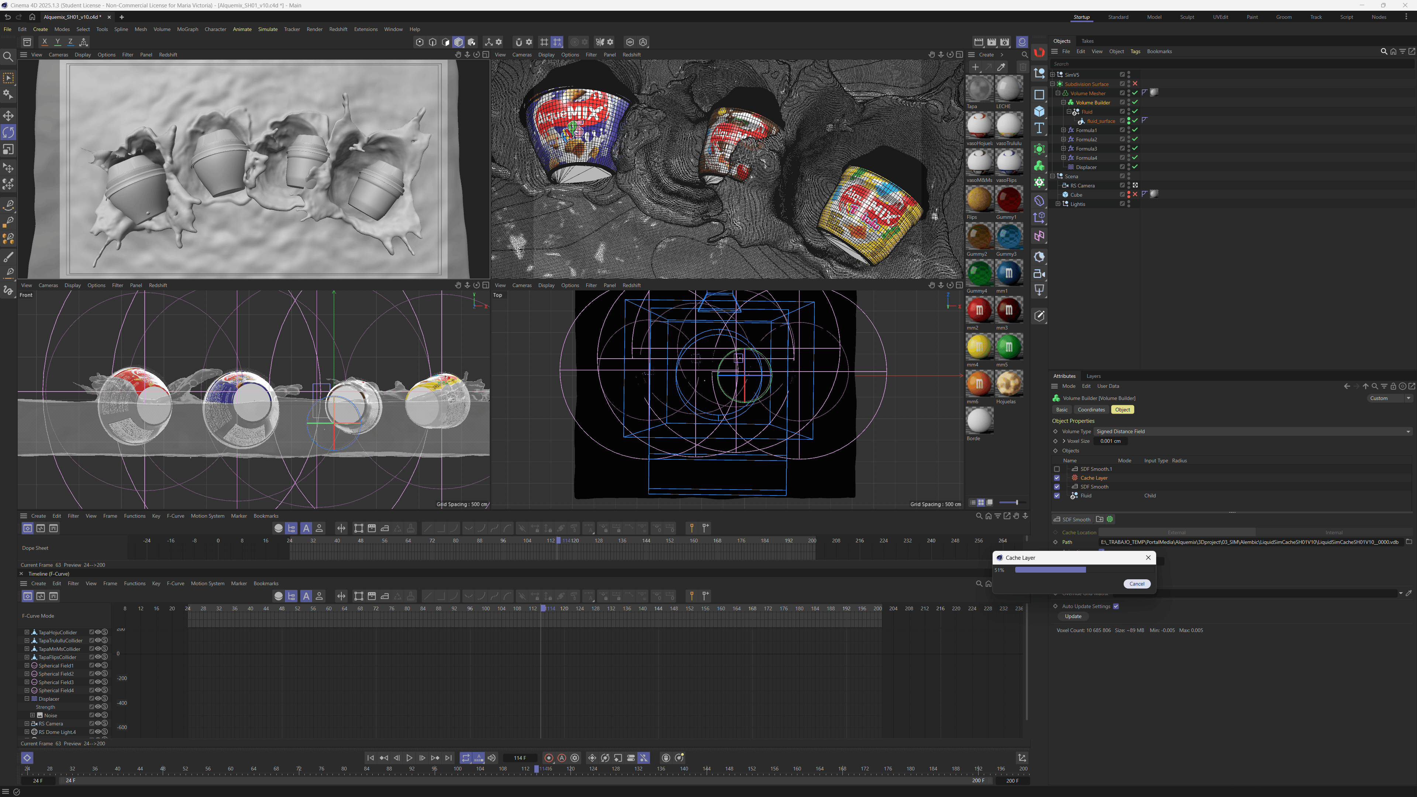Click the Cube primitive icon in object palette
This screenshot has width=1417, height=797.
coord(1039,111)
